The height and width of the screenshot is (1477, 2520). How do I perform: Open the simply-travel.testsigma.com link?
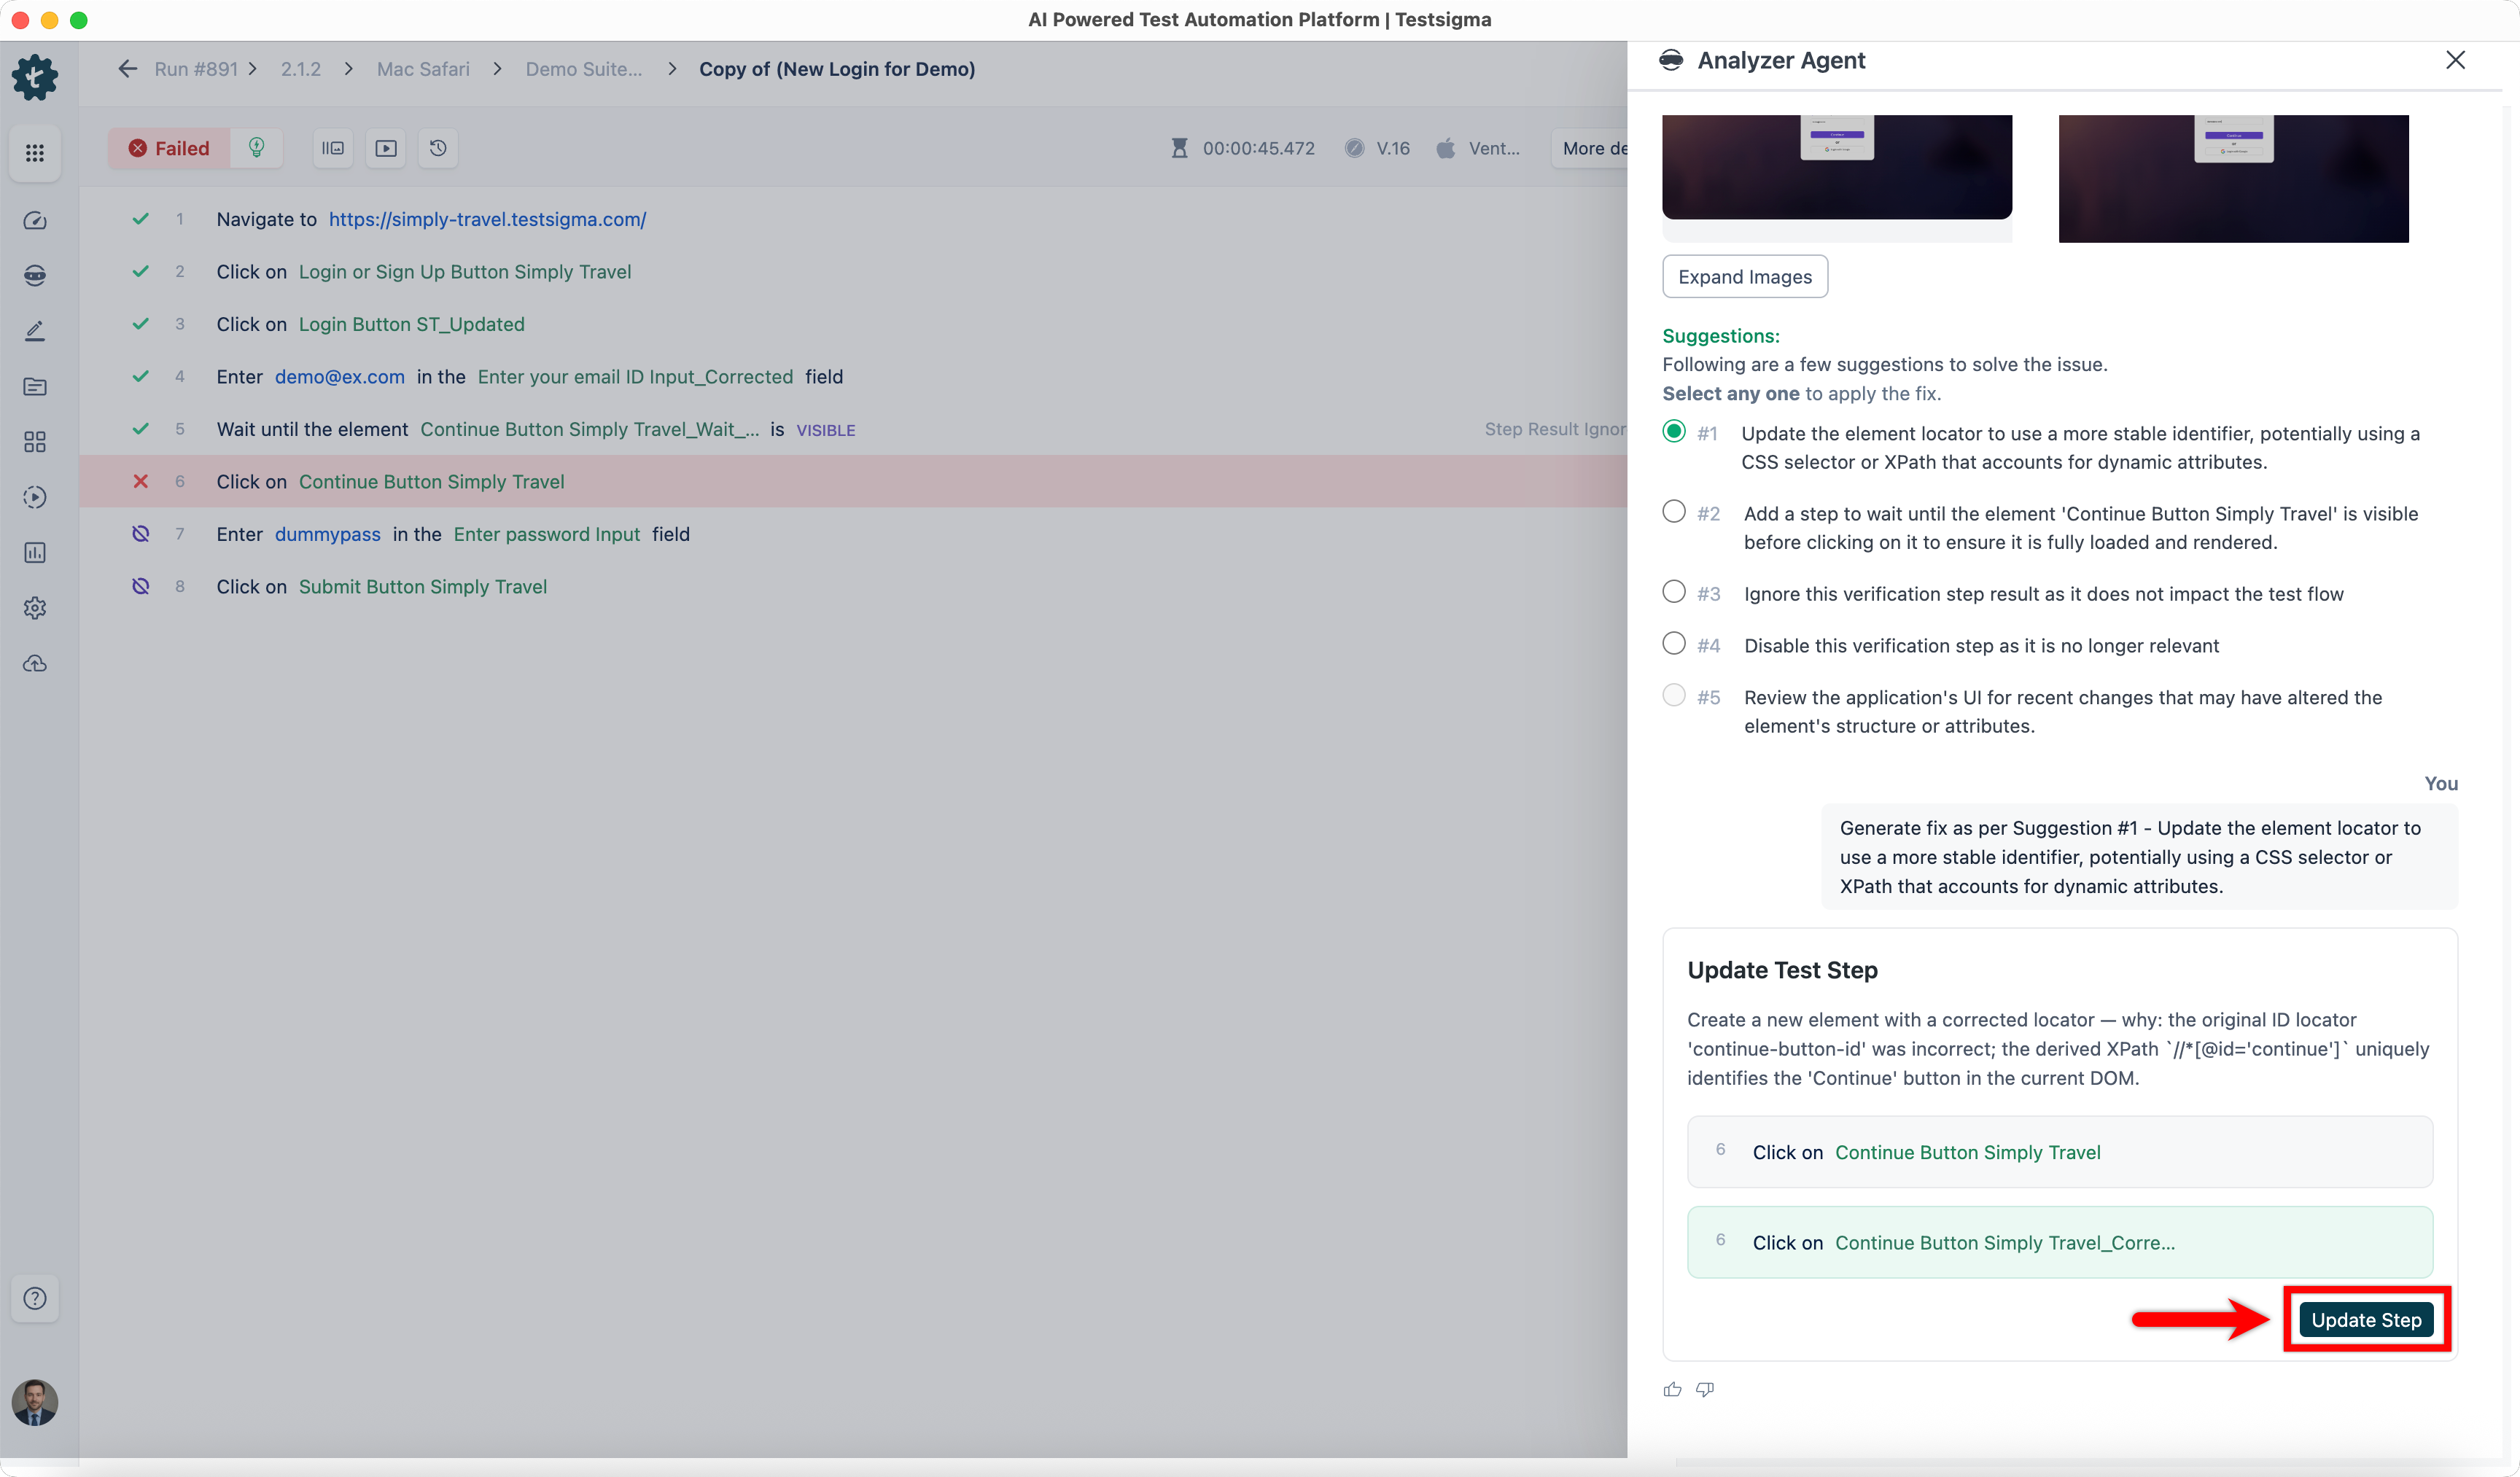tap(487, 219)
